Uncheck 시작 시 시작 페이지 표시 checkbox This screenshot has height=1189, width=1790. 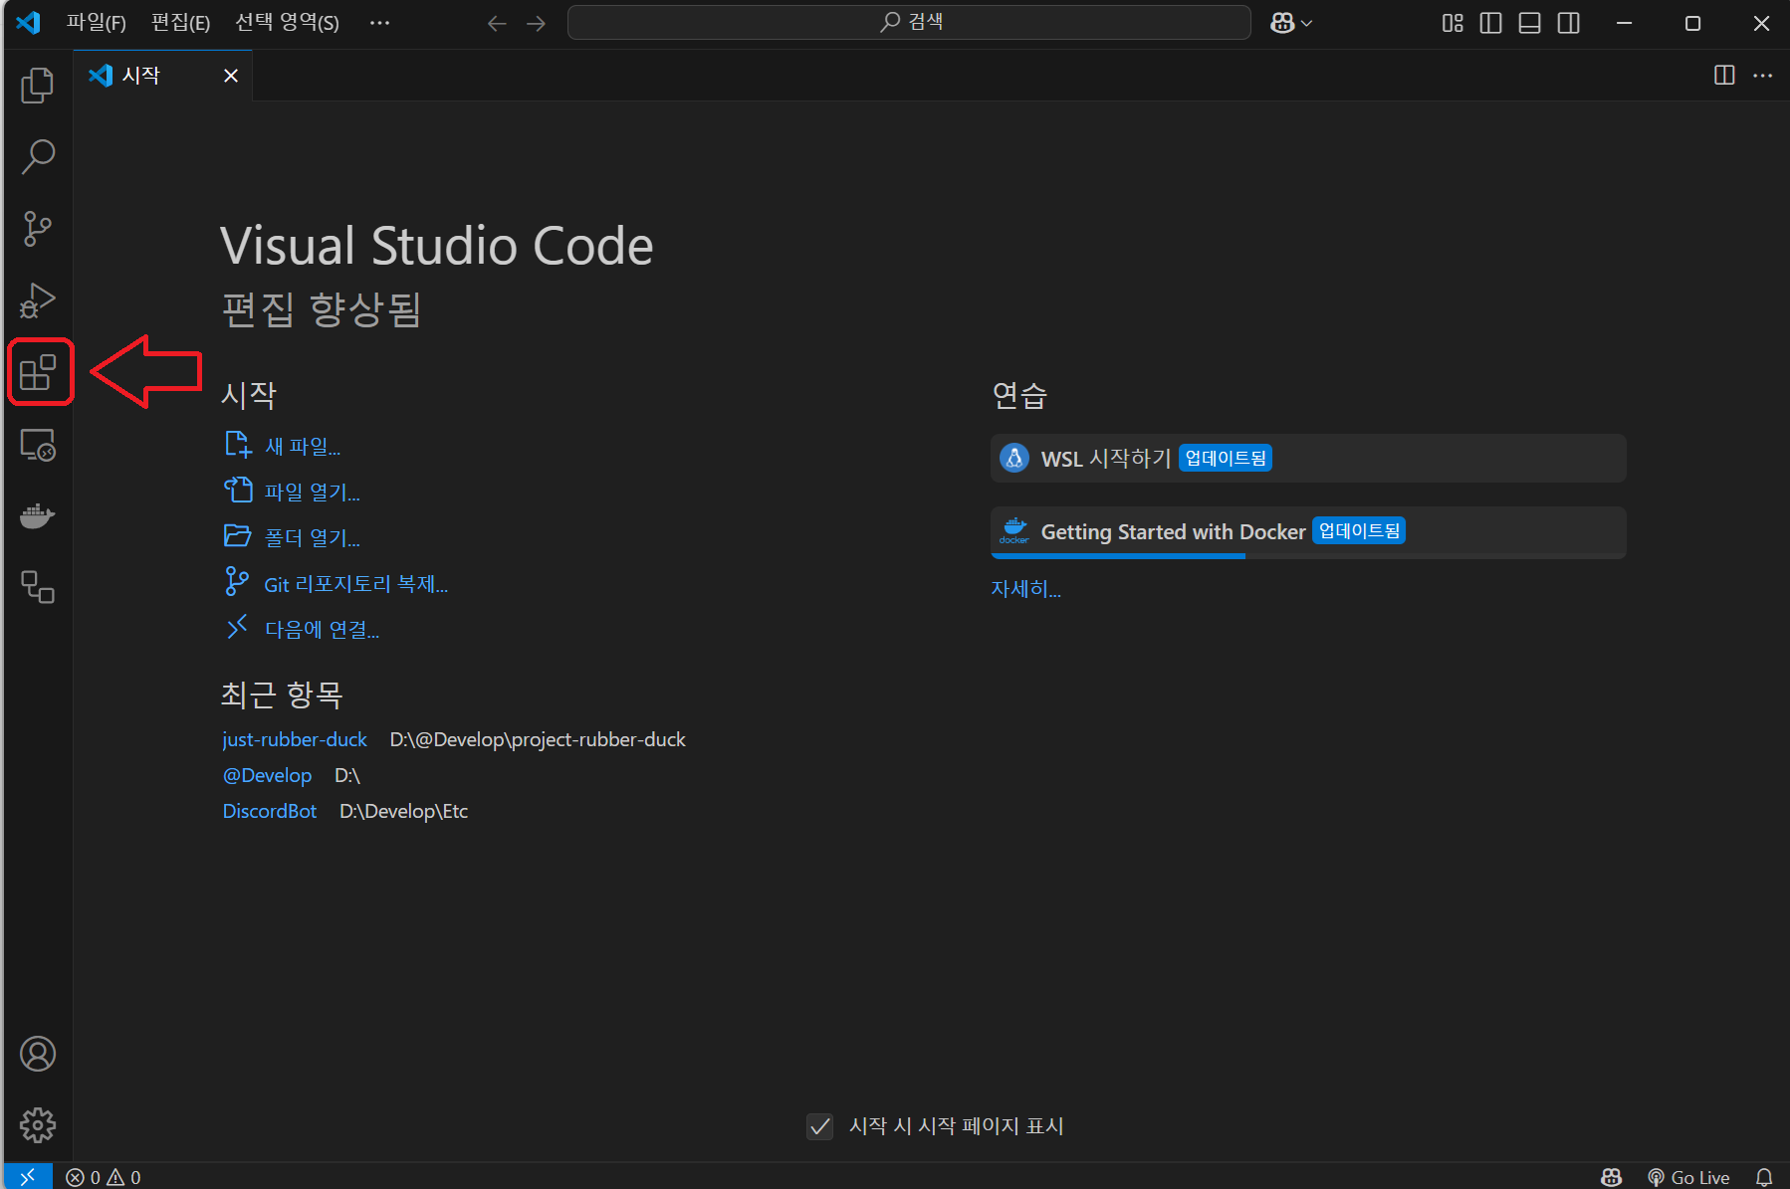pyautogui.click(x=819, y=1126)
